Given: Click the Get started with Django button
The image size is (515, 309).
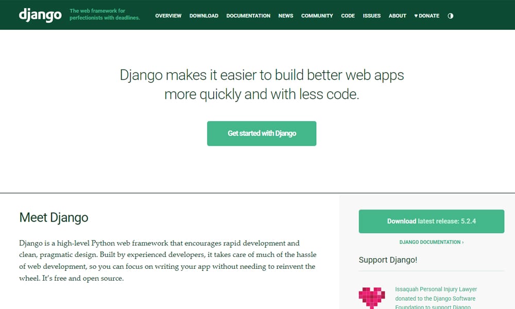Looking at the screenshot, I should [262, 133].
